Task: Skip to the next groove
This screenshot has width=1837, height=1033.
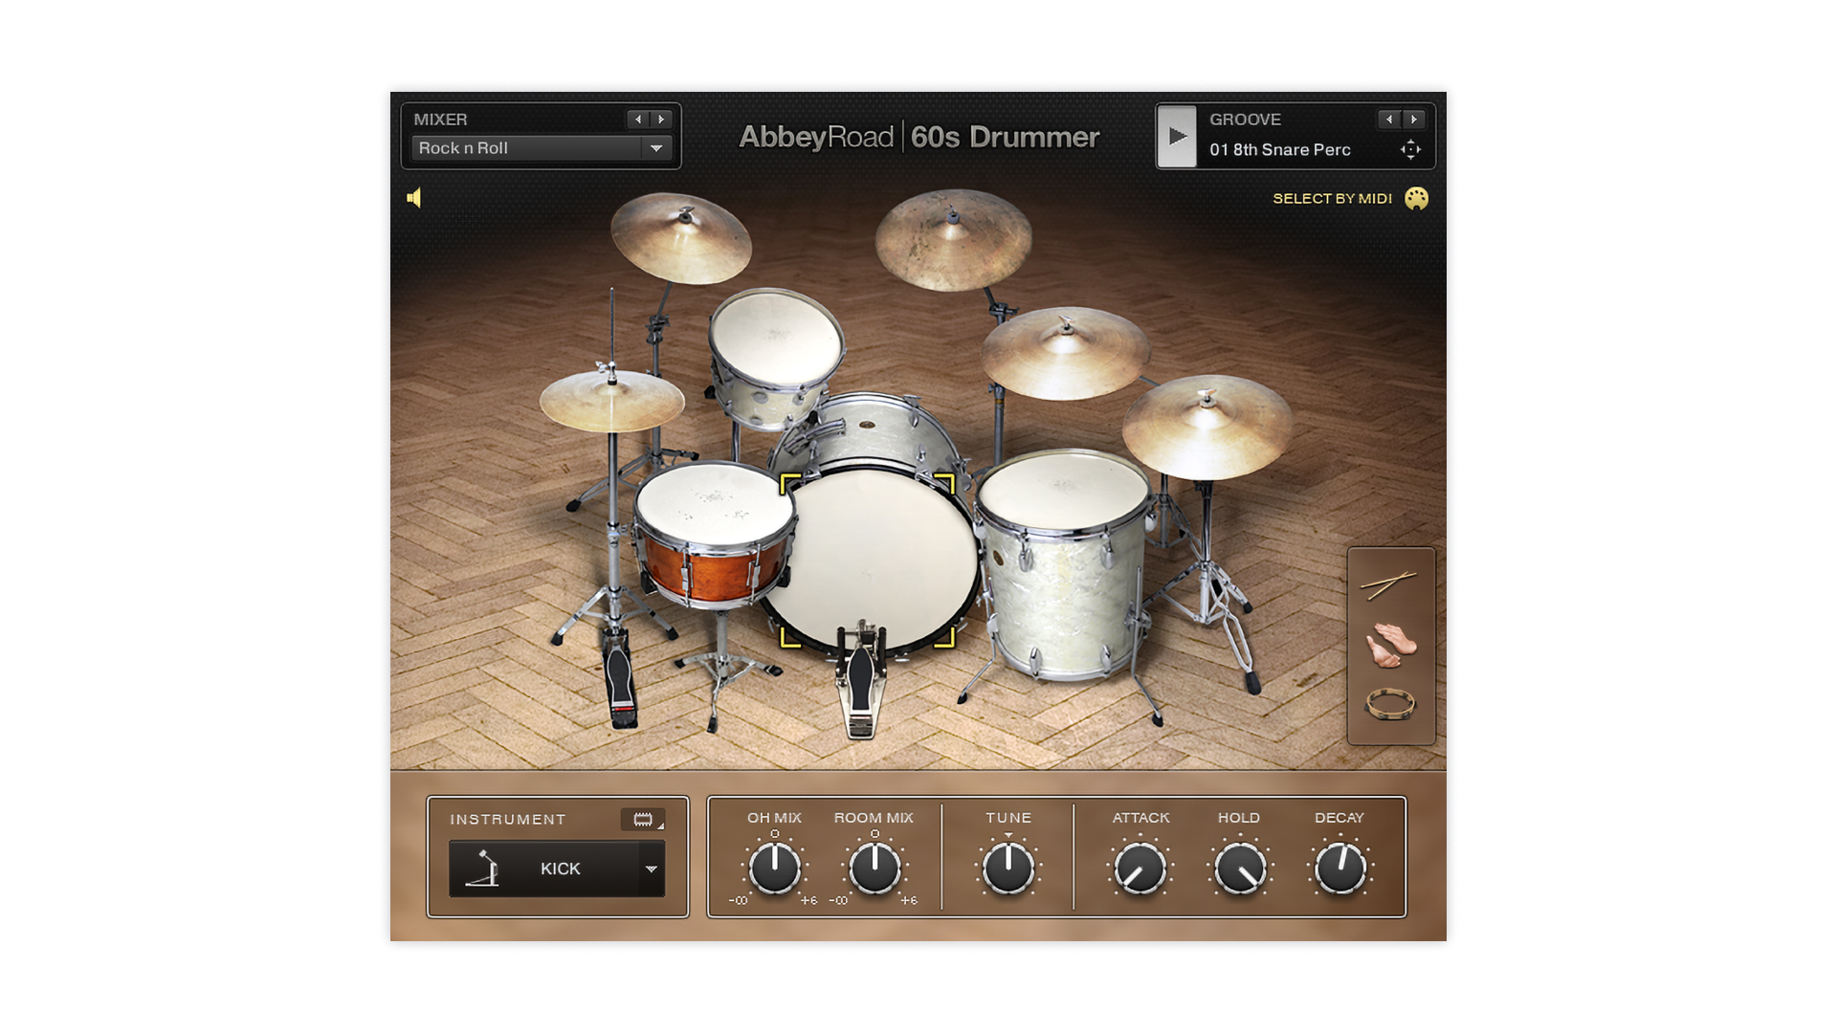Action: pyautogui.click(x=1414, y=120)
